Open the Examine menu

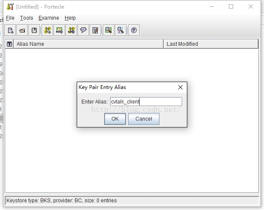click(x=49, y=18)
